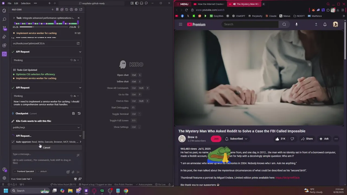This screenshot has height=195, width=347.
Task: Open the Edit menu in Kiro
Action: tap(16, 3)
